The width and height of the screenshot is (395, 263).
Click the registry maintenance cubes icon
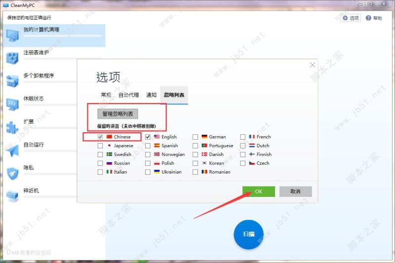[x=12, y=58]
